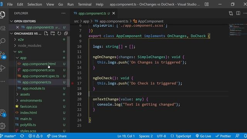Create a new folder in project
This screenshot has height=139, width=247.
point(52,34)
